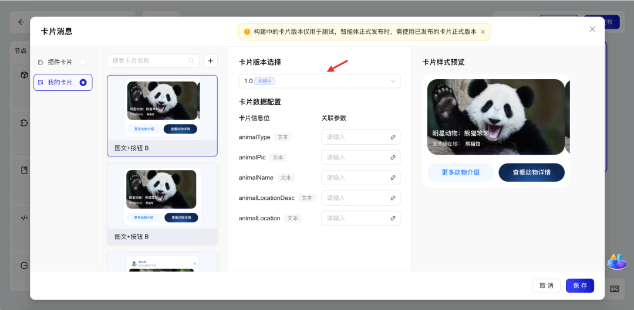634x310 pixels.
Task: Click the link icon in animalLocationDesc parameter field
Action: click(x=393, y=198)
